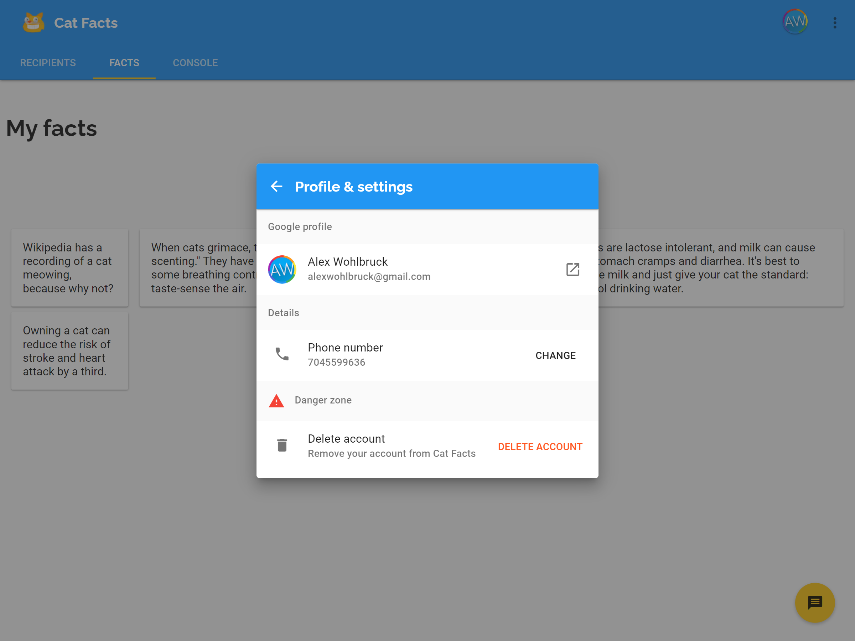This screenshot has height=641, width=855.
Task: Click the AW avatar inside the dialog
Action: 282,269
